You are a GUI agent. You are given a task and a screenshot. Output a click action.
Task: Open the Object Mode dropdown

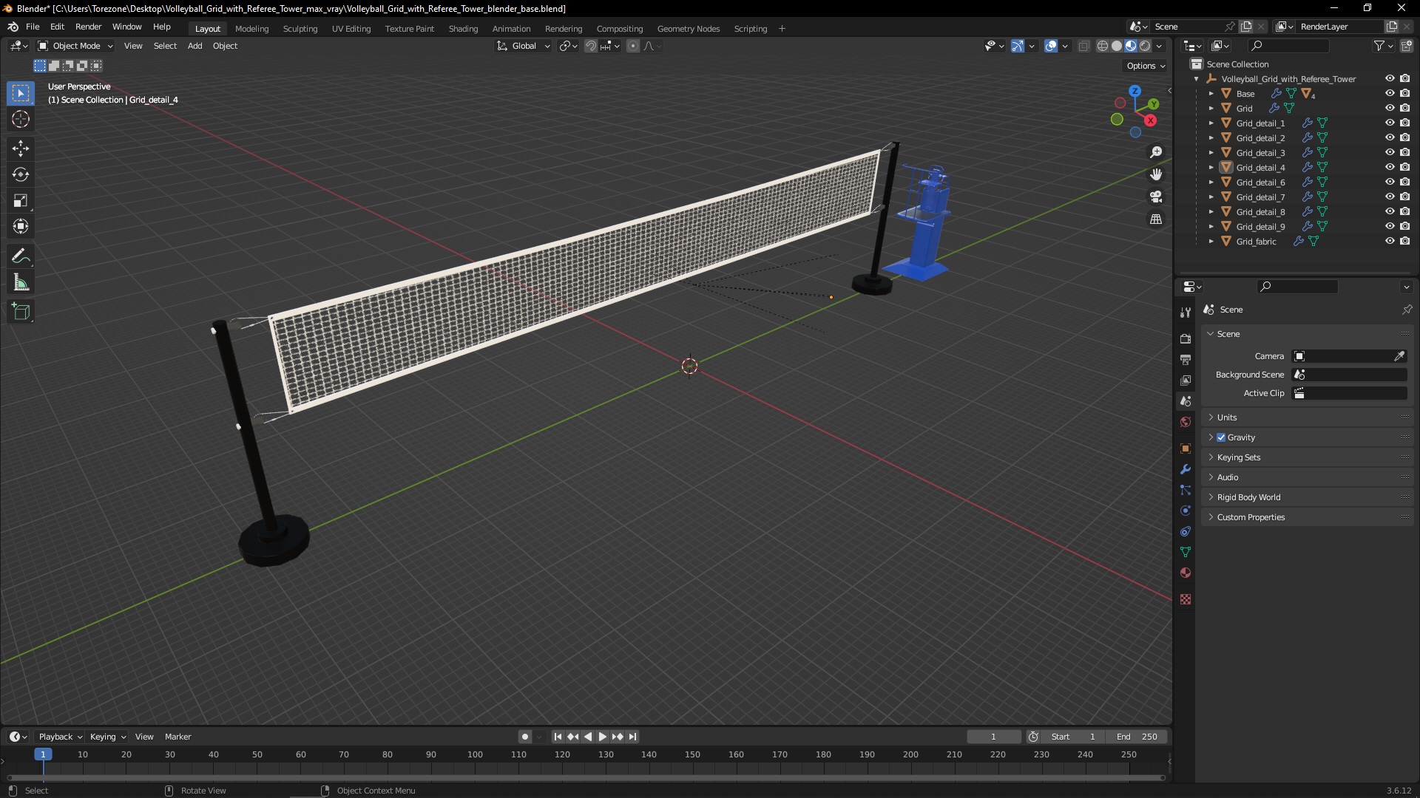[x=75, y=46]
